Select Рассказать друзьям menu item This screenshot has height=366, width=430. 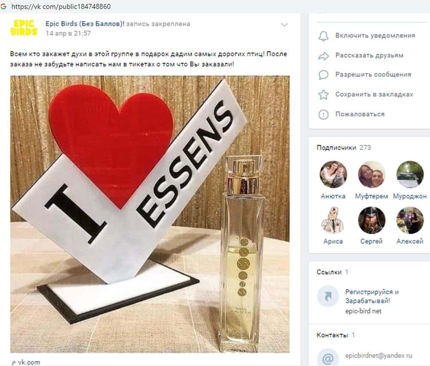click(369, 55)
